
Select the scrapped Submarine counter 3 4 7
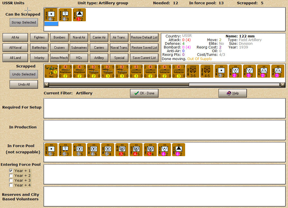coord(179,71)
